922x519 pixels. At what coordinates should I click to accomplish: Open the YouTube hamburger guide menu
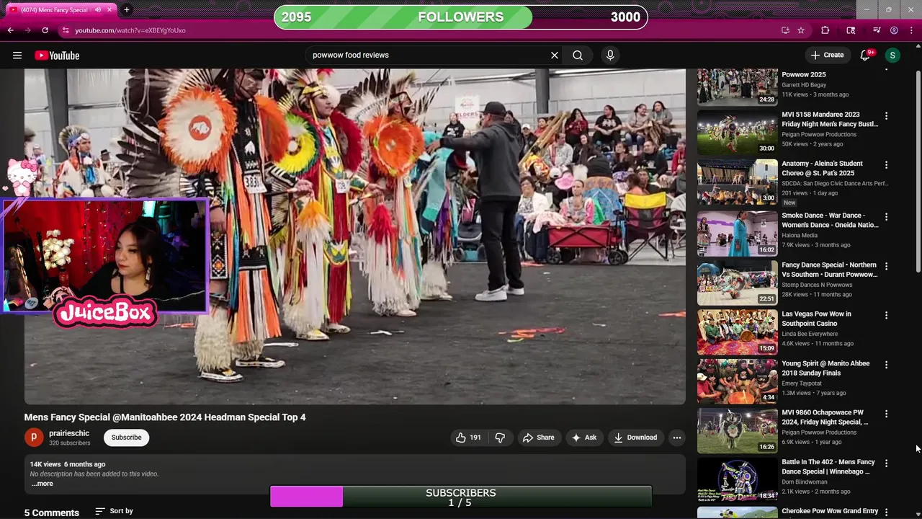click(17, 56)
